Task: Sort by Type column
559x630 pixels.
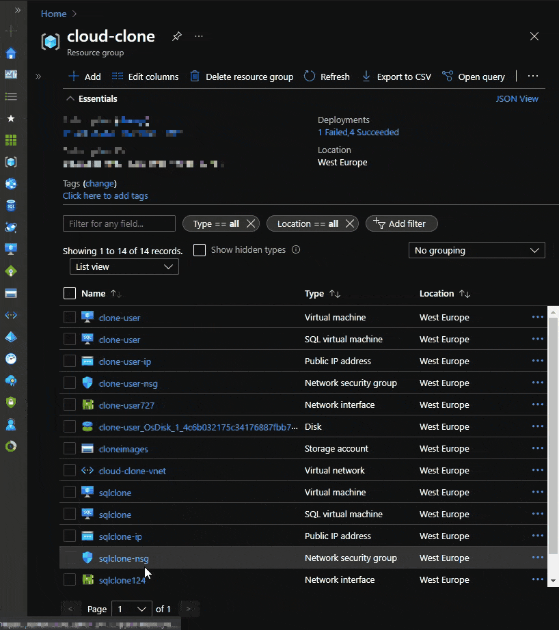Action: click(323, 294)
